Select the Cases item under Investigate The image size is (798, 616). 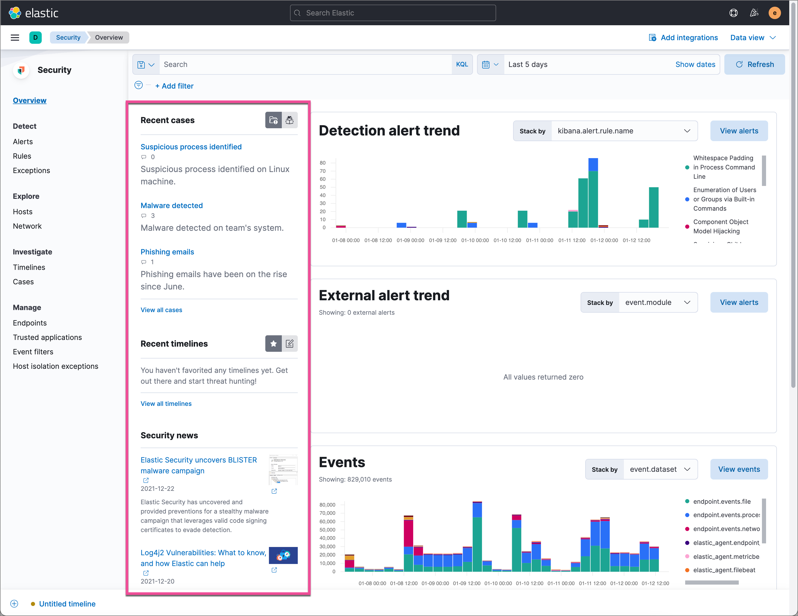point(23,281)
